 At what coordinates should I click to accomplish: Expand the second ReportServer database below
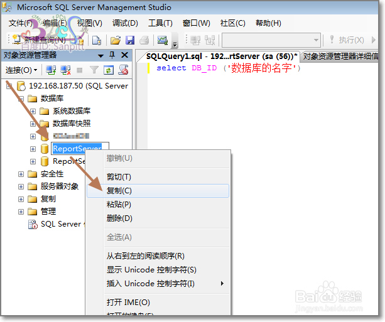(33, 161)
